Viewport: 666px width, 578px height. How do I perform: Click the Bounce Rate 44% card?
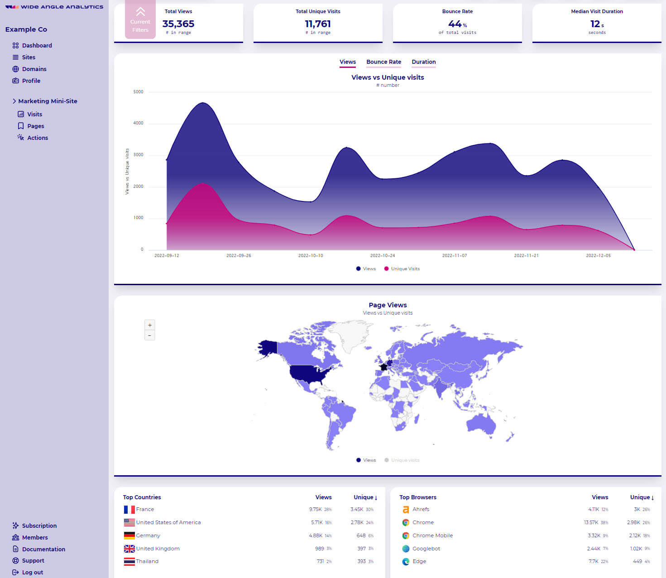coord(457,22)
